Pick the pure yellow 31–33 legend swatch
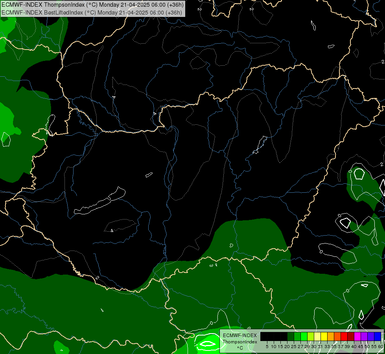385x354 pixels. pos(324,337)
